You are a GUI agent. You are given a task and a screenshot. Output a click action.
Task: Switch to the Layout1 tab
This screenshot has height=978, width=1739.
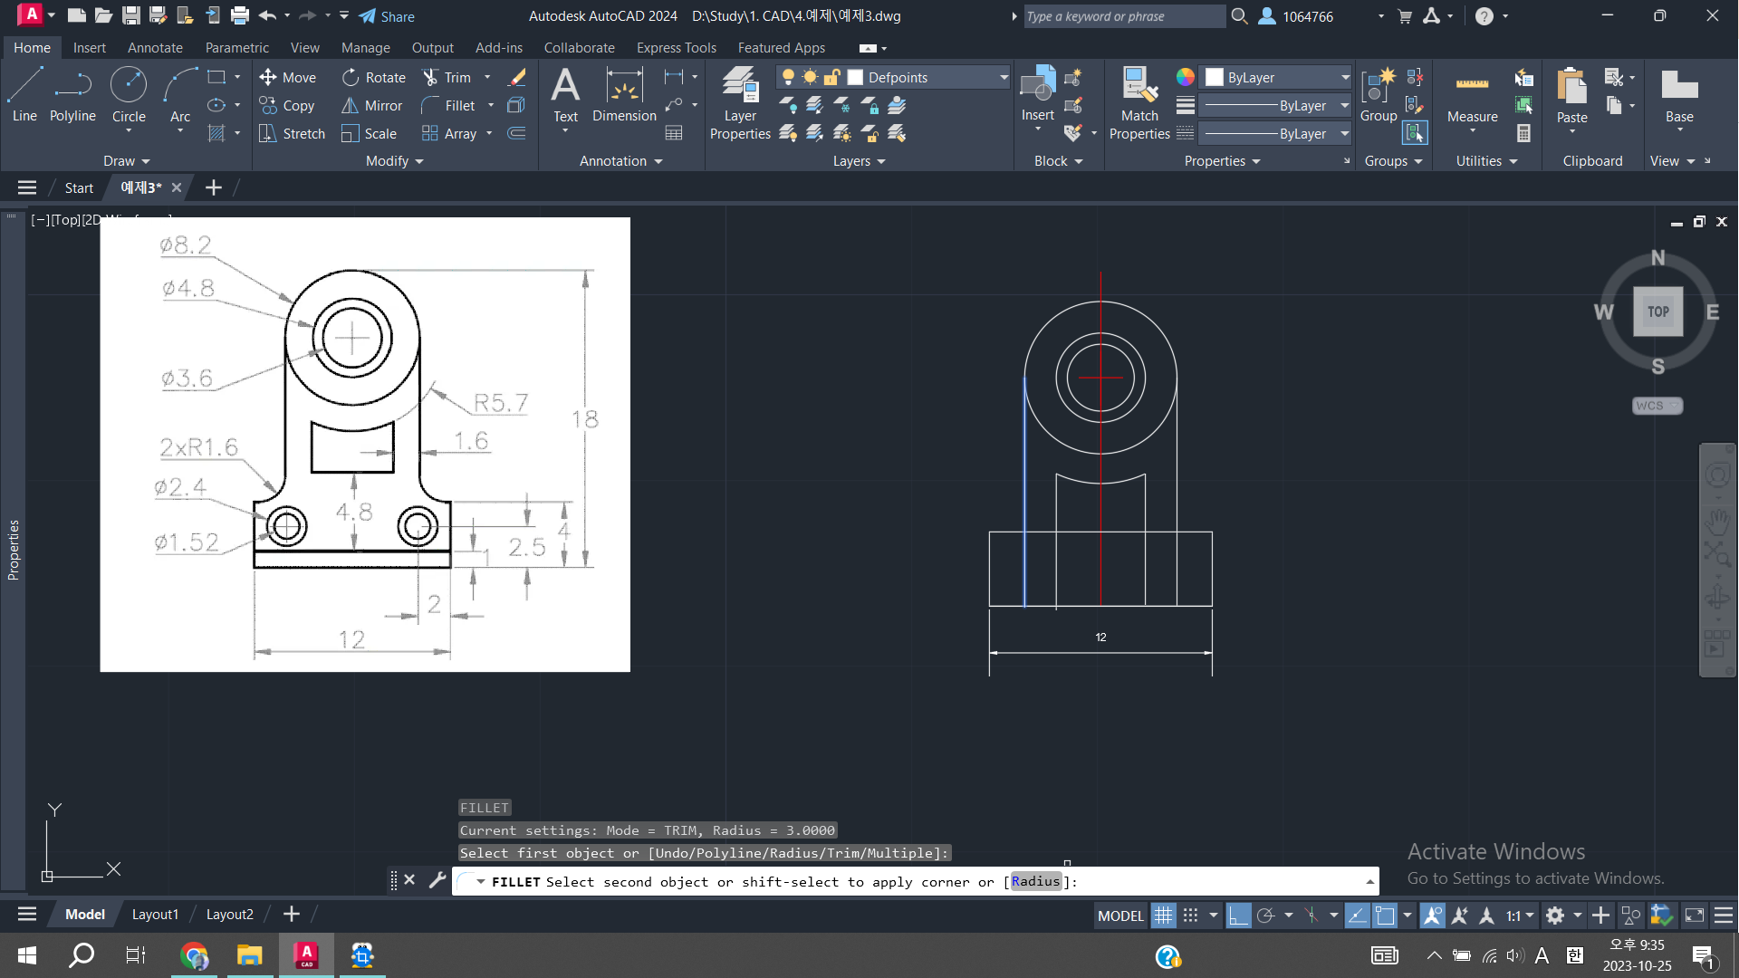click(155, 915)
